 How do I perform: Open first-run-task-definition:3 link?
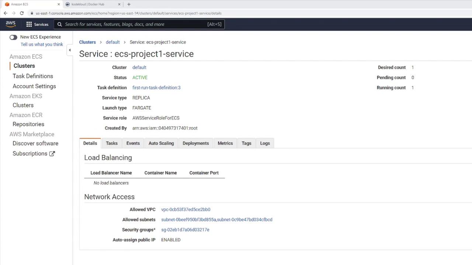156,88
